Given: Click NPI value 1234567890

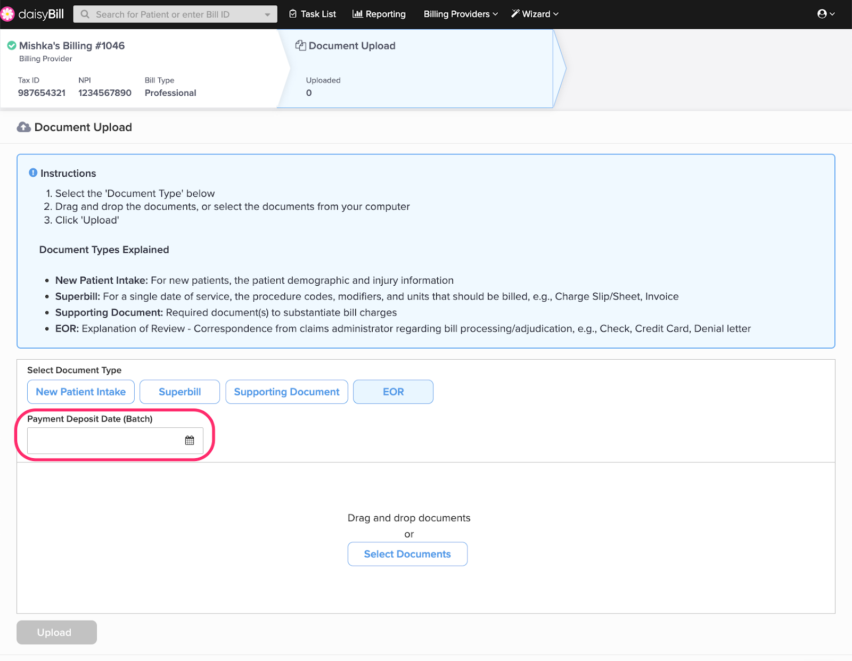Looking at the screenshot, I should coord(105,93).
